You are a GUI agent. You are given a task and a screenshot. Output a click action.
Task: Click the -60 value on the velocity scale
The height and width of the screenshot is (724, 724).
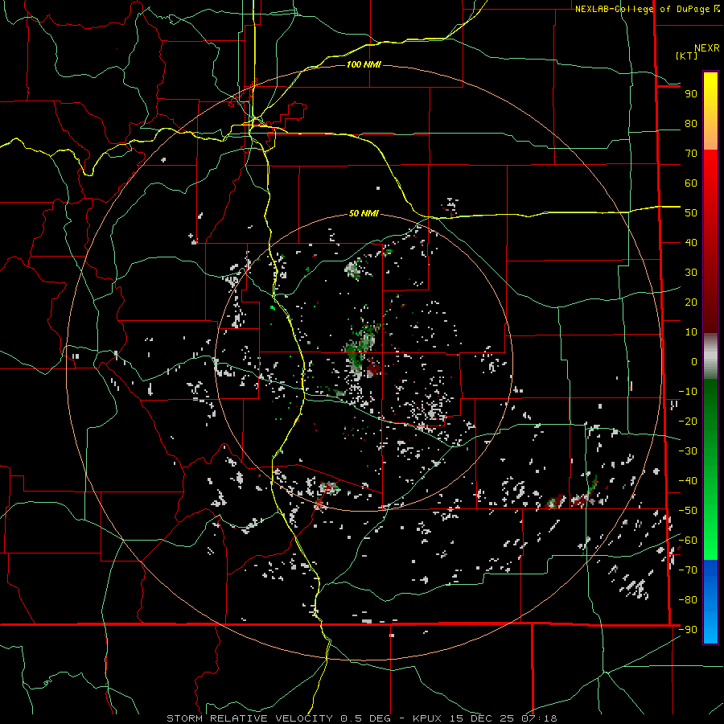[x=688, y=541]
